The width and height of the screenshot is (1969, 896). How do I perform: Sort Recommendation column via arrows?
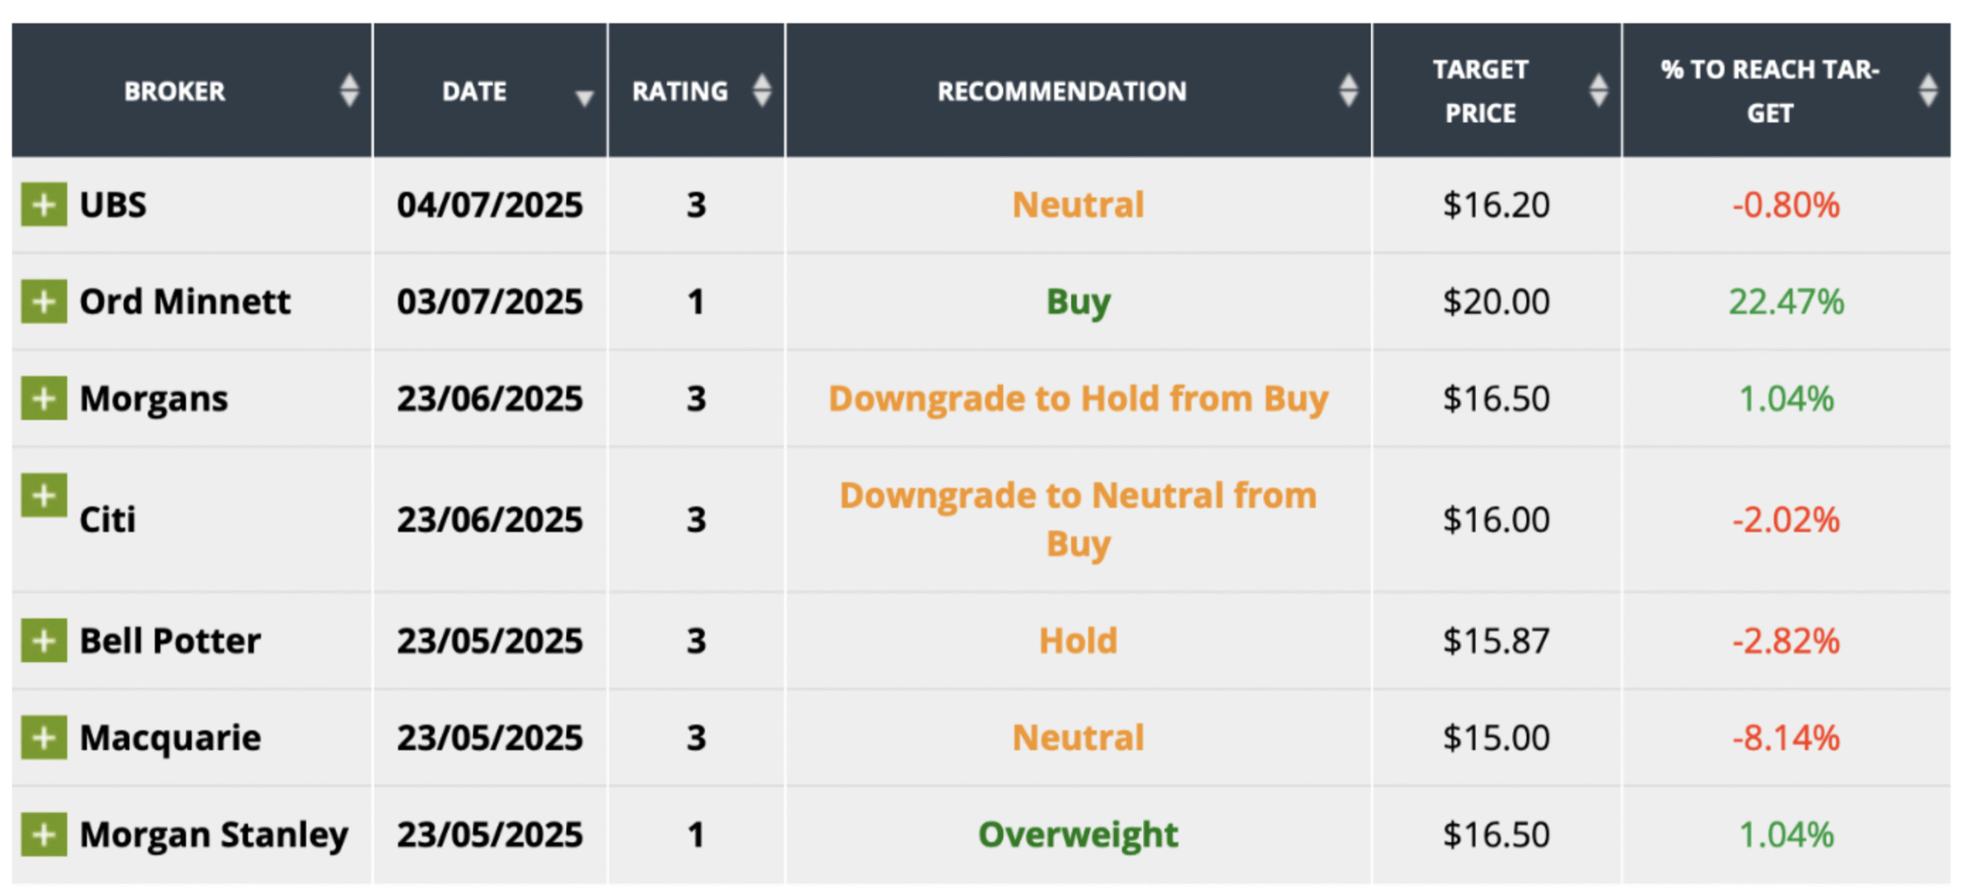coord(1348,91)
